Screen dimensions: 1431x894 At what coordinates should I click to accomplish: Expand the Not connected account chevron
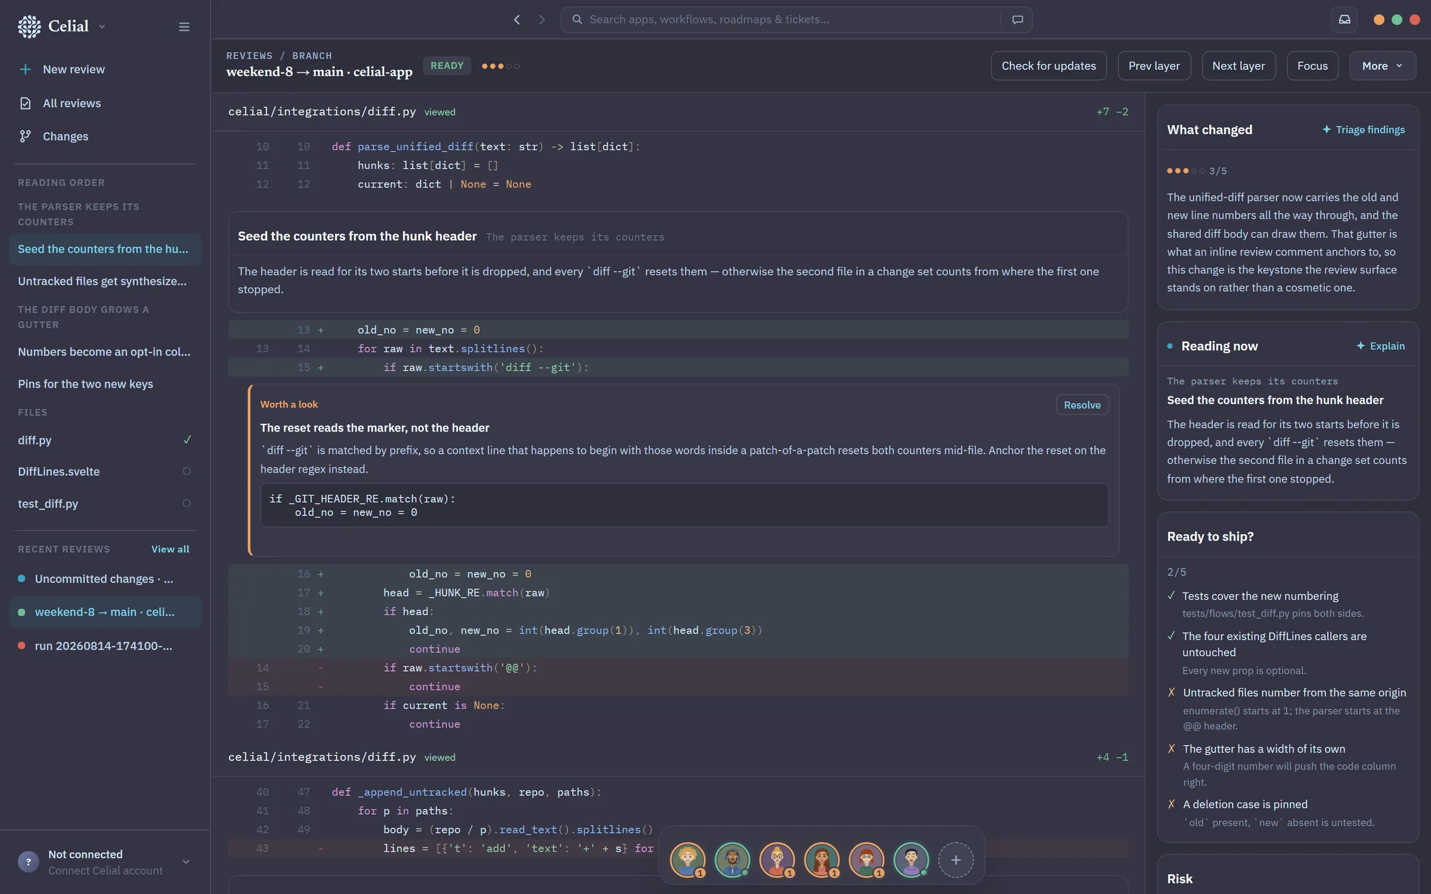click(186, 862)
